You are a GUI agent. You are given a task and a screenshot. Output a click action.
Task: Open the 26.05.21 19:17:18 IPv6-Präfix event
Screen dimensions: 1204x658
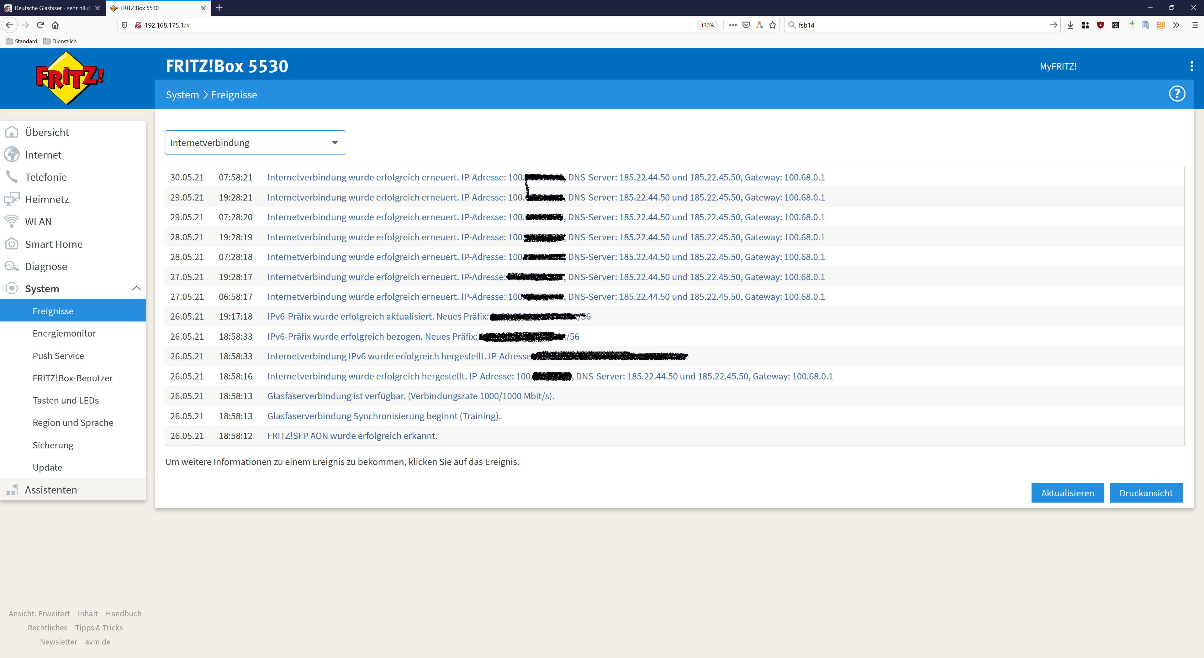[674, 317]
